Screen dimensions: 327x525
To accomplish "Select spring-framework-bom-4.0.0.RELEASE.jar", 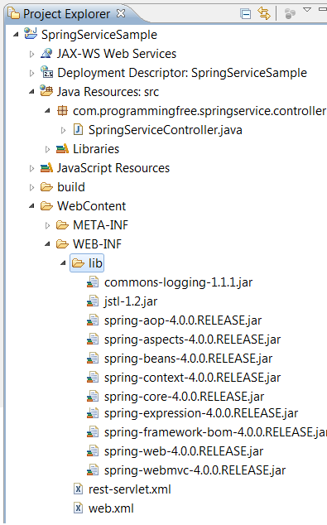I will coord(215,432).
